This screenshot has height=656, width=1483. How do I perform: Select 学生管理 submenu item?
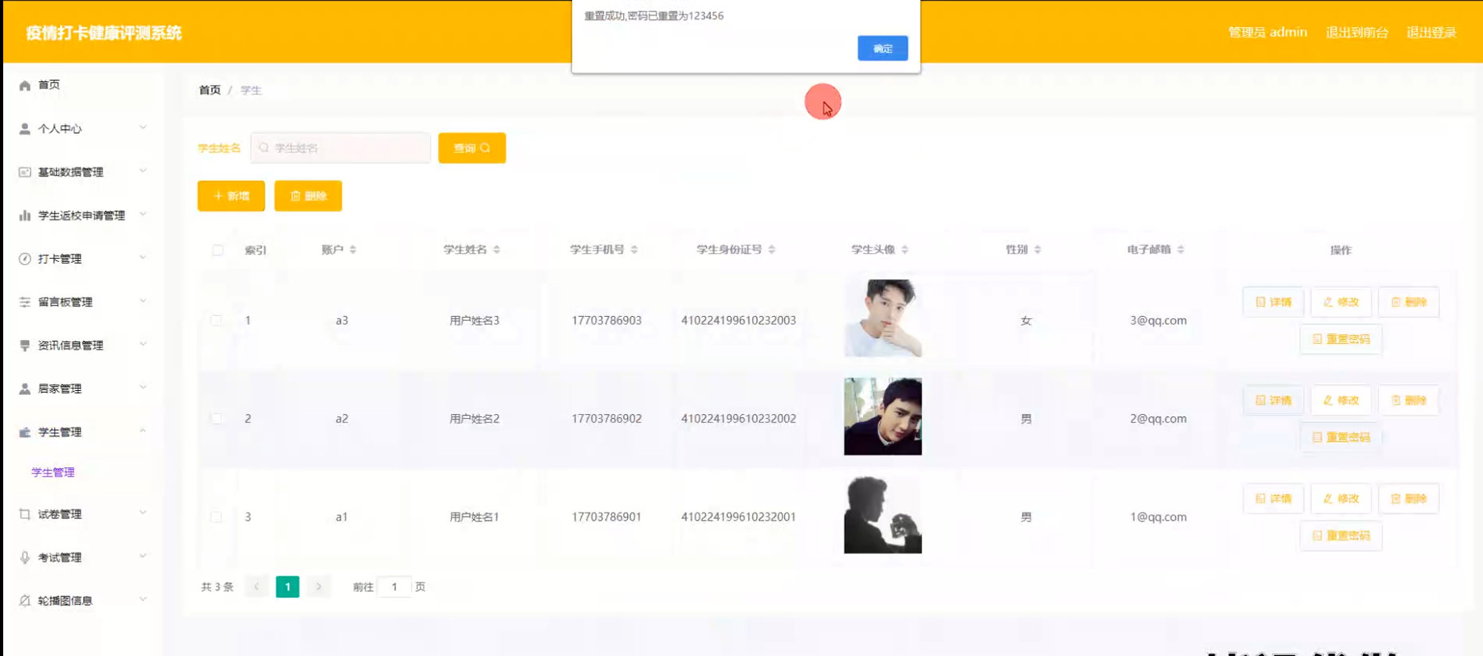pos(53,472)
